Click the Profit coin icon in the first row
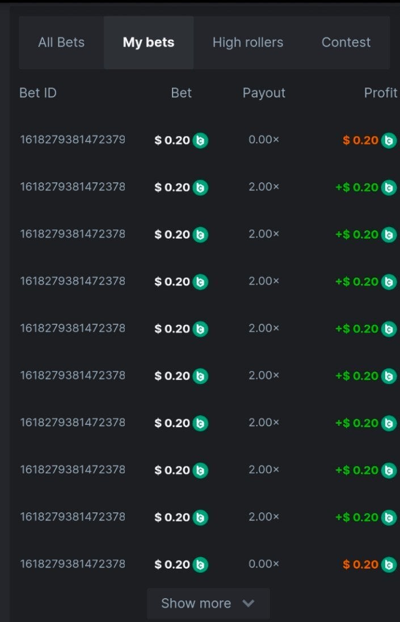Screen dimensions: 400x622 pos(389,140)
